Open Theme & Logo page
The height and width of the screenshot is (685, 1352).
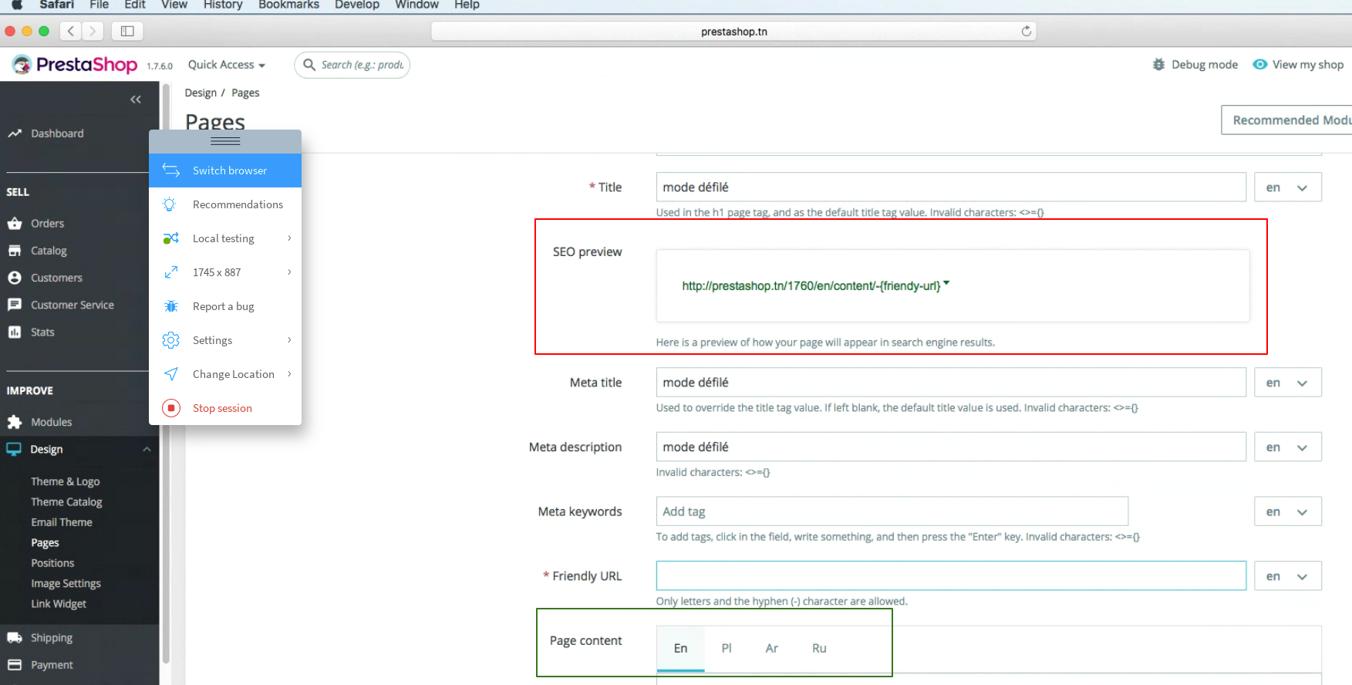click(x=66, y=481)
